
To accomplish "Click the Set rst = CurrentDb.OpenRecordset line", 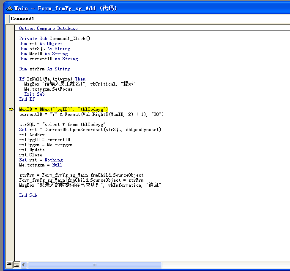I will point(90,130).
